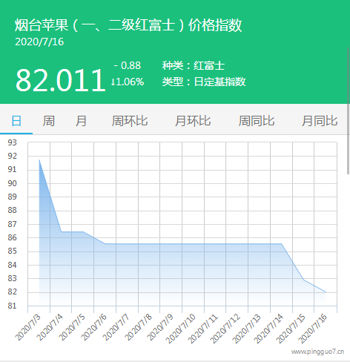This screenshot has height=362, width=350.
Task: Click the 2020/7/15 data point on line
Action: (x=304, y=280)
